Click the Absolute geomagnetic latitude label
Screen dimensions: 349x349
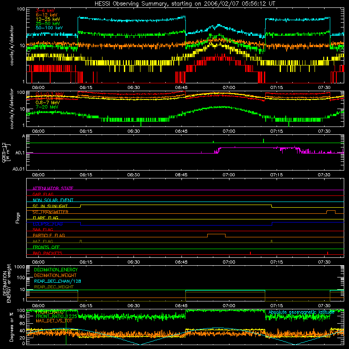pyautogui.click(x=301, y=312)
